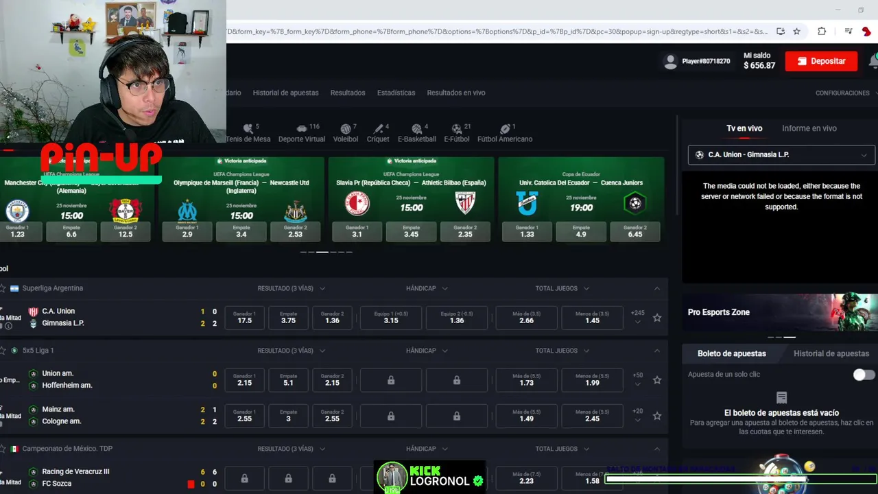Open Tenis de Mesa sport category

(x=248, y=133)
